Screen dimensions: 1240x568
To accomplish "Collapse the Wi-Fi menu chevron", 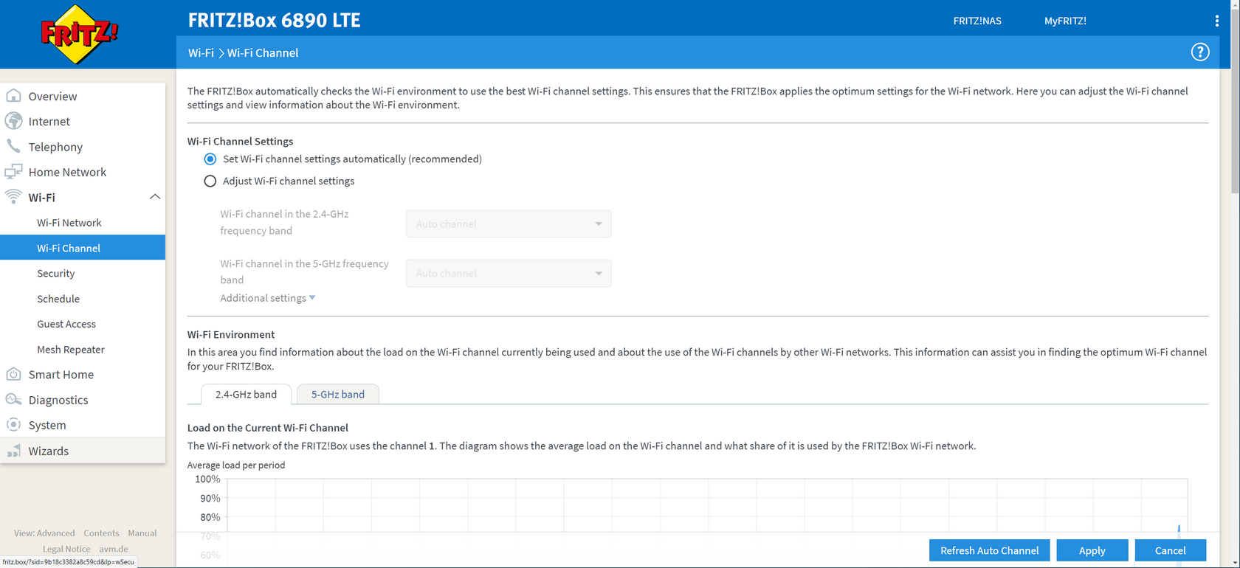I will point(155,197).
